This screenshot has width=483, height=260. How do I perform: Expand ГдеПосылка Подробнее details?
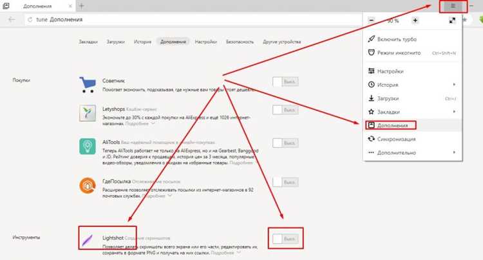(156, 196)
